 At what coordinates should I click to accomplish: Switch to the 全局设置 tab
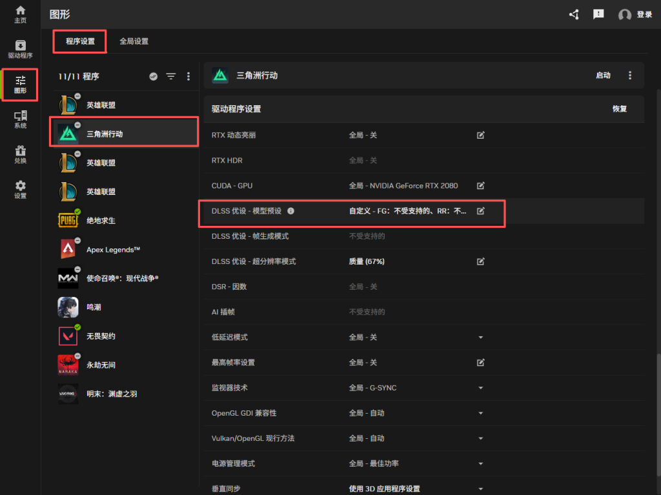(134, 41)
